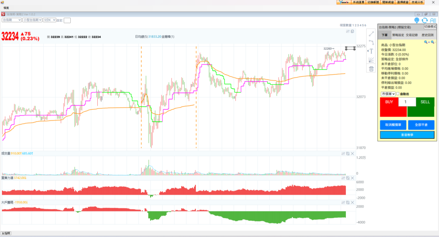Close the 大戶籌碼 indicator panel
Screen dimensions: 439x237
(x=352, y=202)
